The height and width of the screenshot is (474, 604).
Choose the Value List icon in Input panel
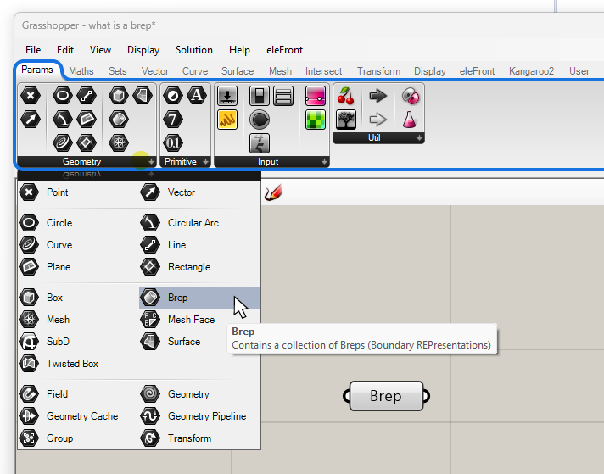tap(283, 96)
